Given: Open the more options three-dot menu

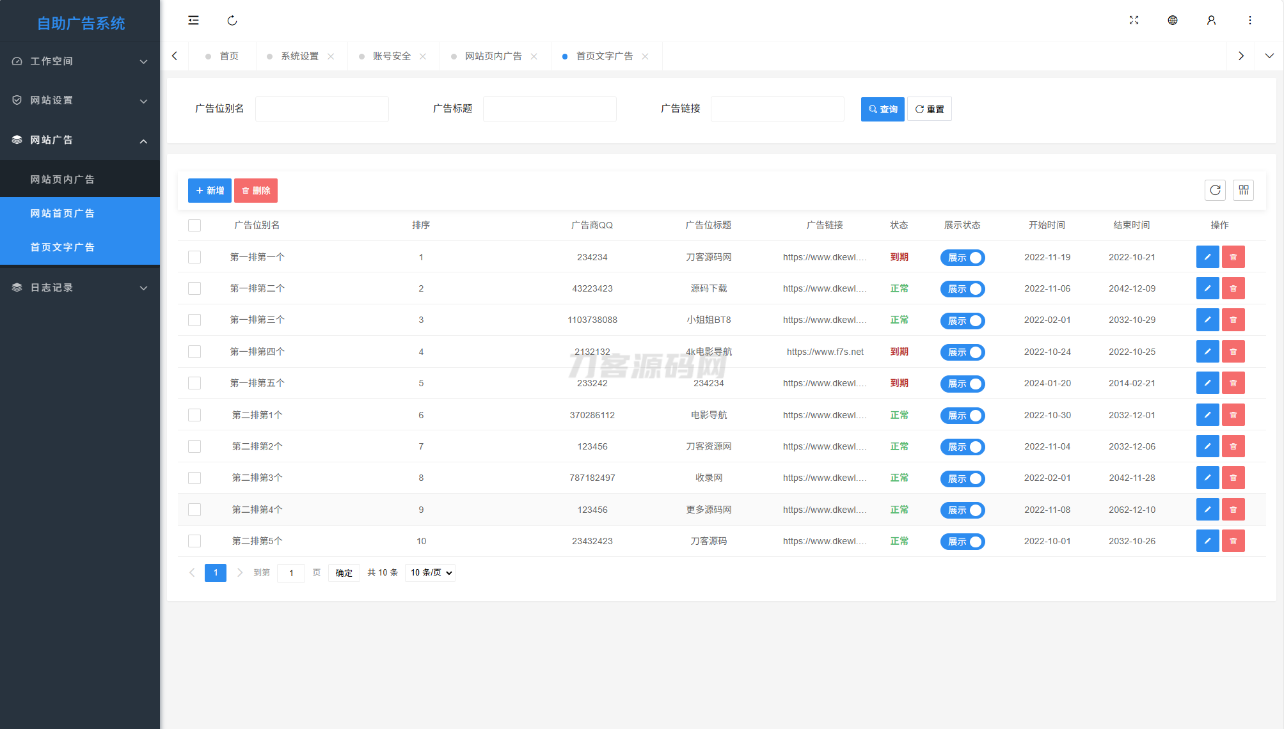Looking at the screenshot, I should point(1250,20).
